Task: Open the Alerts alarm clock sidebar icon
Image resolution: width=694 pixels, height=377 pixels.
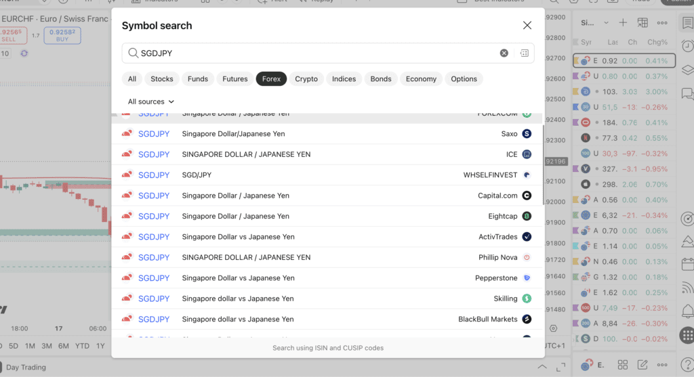Action: [687, 47]
